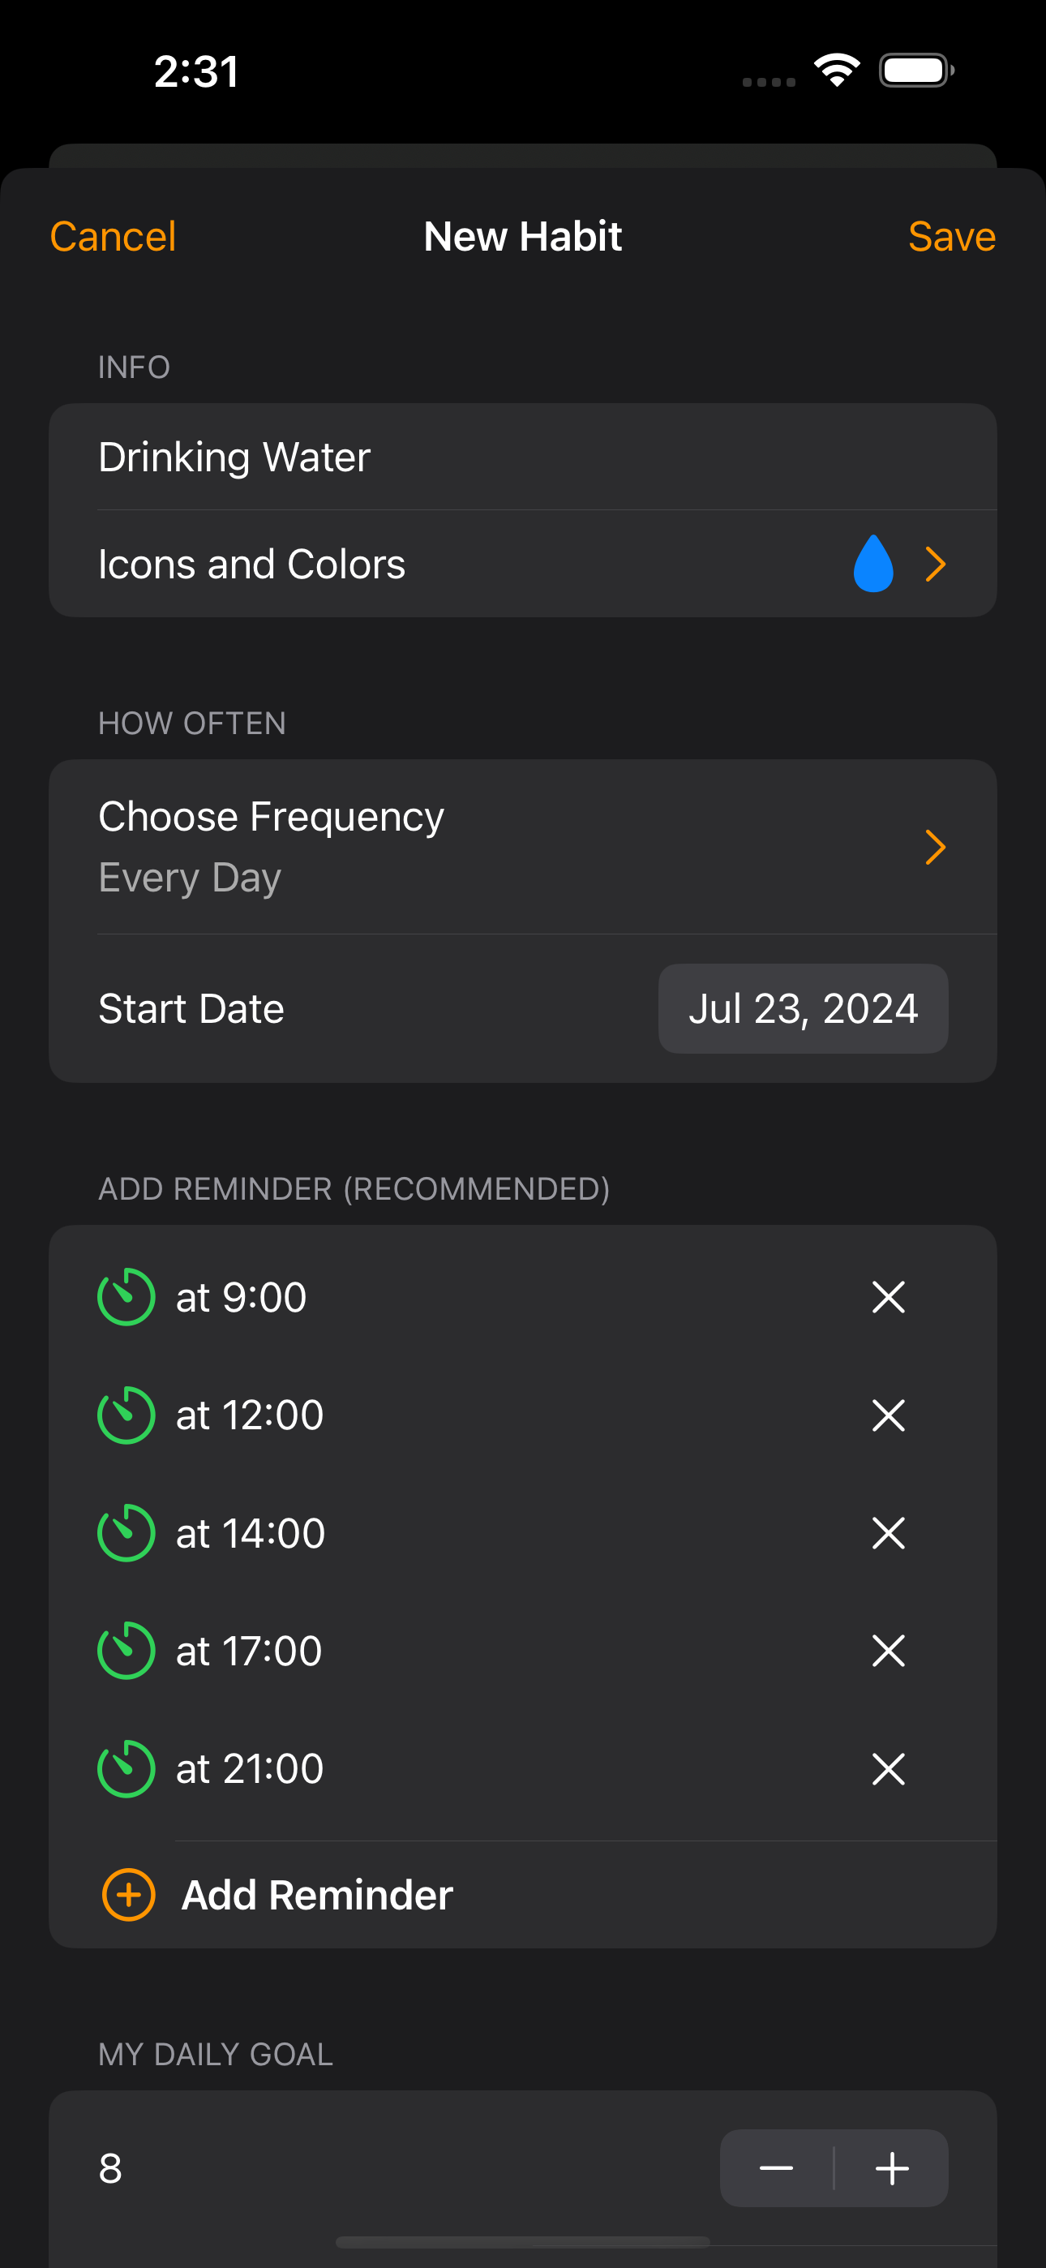
Task: Tap the blue water drop icon
Action: [873, 564]
